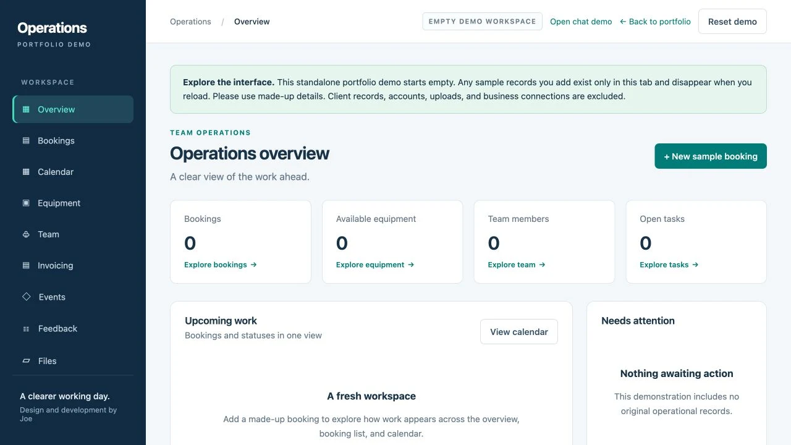
Task: Click the Explore tasks link
Action: tap(669, 265)
